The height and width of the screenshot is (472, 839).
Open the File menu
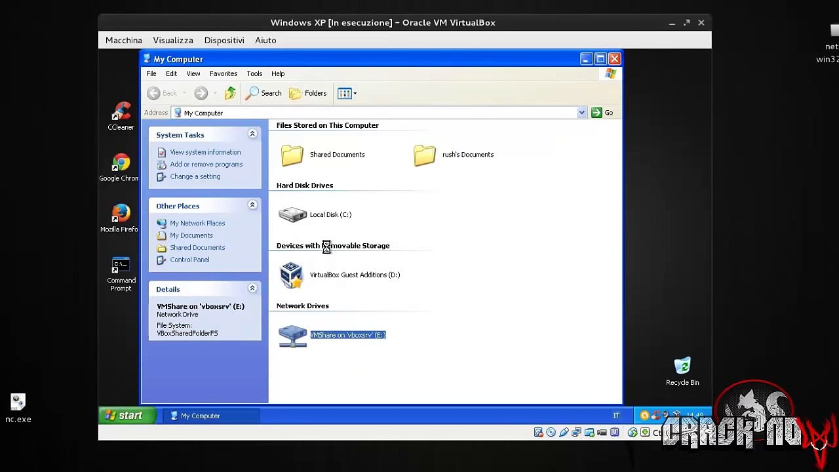point(151,73)
